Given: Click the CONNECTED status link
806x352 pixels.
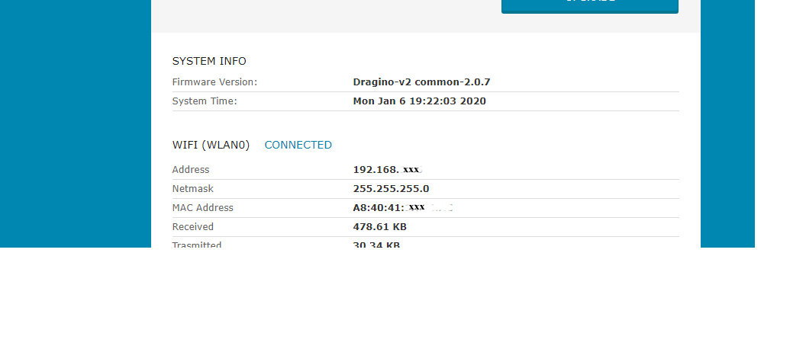Looking at the screenshot, I should (298, 145).
